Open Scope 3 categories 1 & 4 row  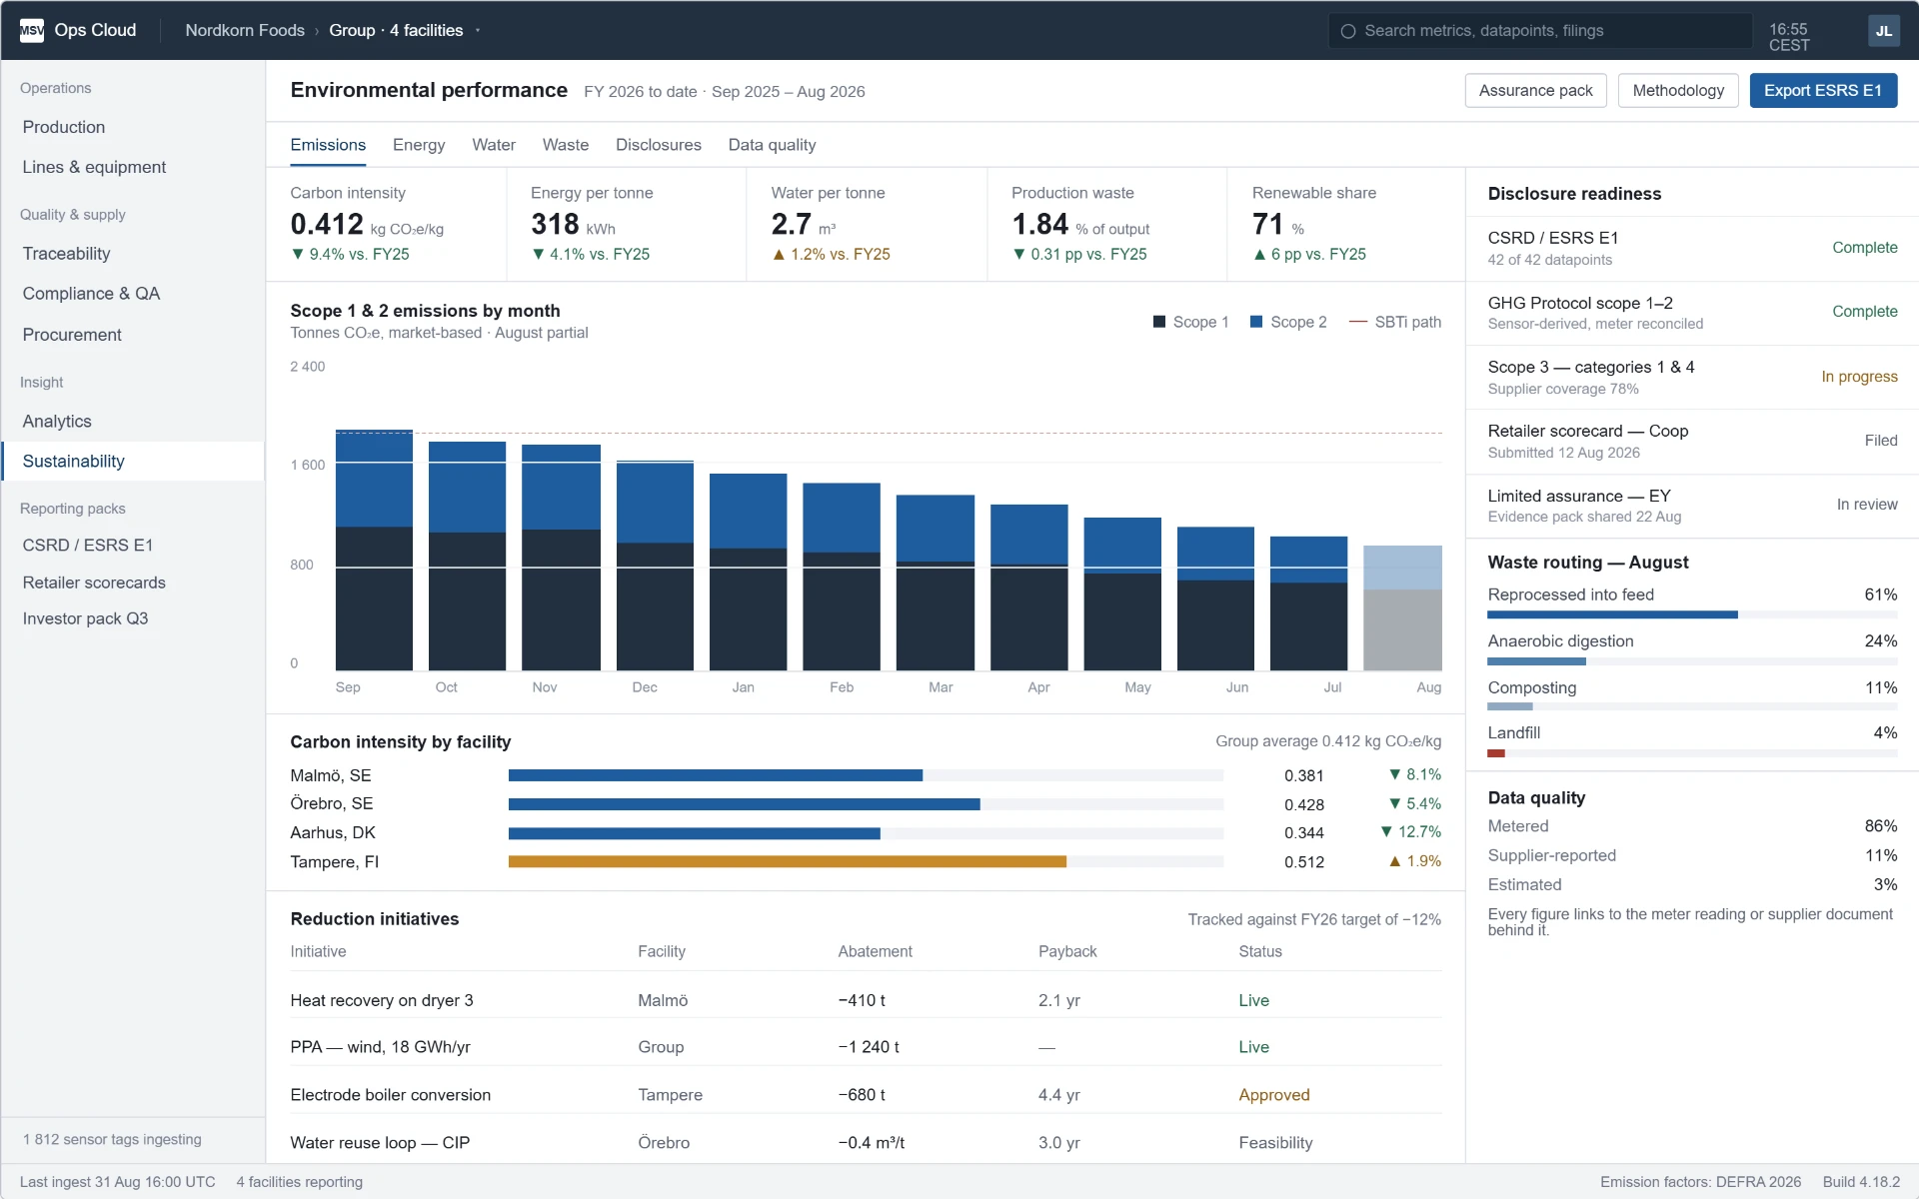(x=1692, y=378)
